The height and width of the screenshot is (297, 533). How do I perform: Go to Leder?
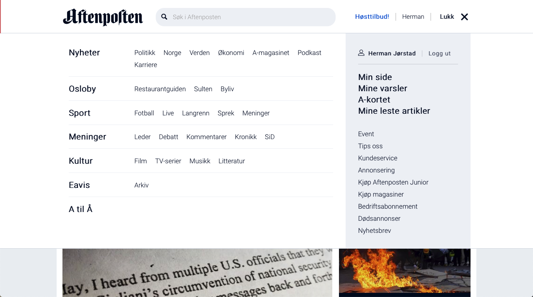pos(142,137)
